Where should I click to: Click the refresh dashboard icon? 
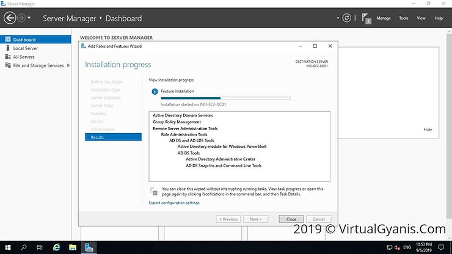(x=348, y=18)
